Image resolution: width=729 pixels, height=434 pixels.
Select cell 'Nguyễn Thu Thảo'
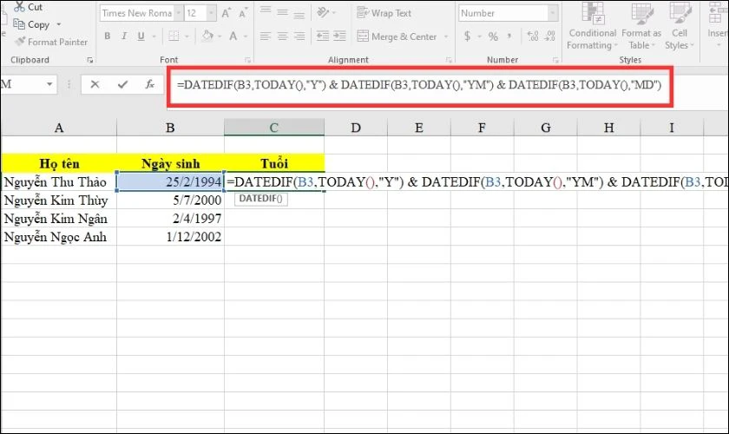(x=59, y=182)
